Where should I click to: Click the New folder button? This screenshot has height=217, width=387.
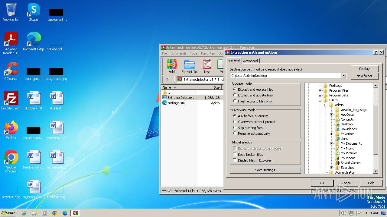click(365, 76)
